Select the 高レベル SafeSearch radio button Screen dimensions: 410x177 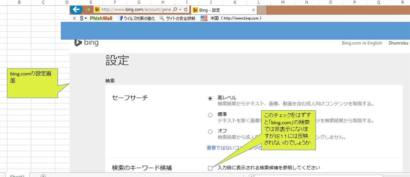pos(210,98)
